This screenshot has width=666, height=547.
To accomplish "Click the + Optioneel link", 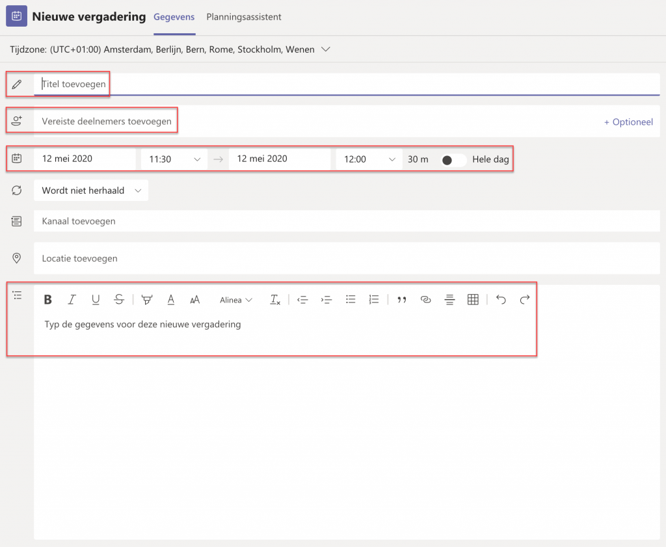I will coord(628,122).
